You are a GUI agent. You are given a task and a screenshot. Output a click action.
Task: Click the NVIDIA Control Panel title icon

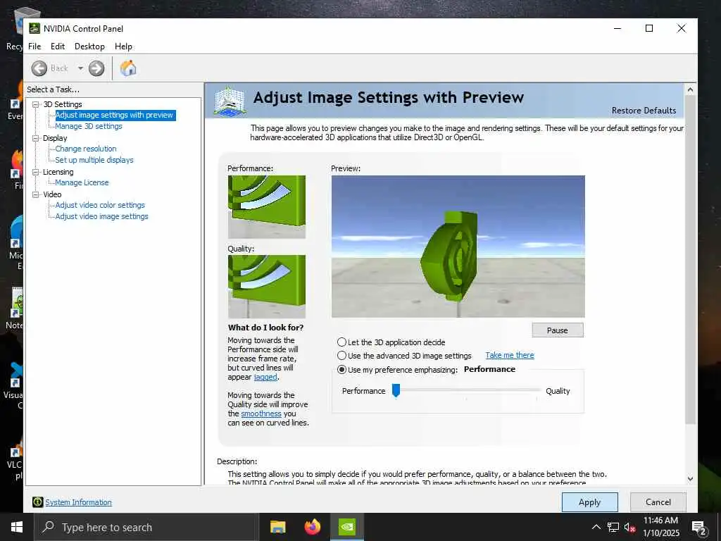(35, 28)
